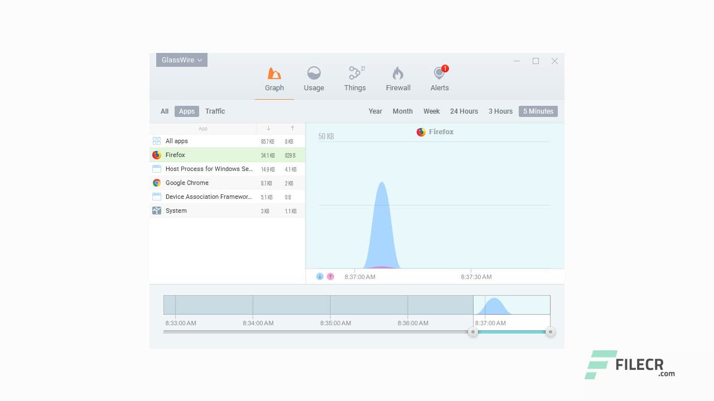The height and width of the screenshot is (401, 714).
Task: Open Alerts with the red notification badge
Action: click(x=438, y=73)
